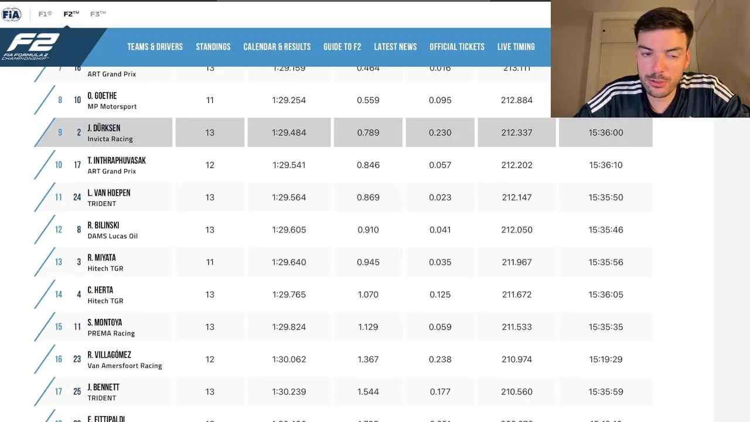Viewport: 750px width, 422px height.
Task: Click speed value 212.337
Action: (x=517, y=132)
